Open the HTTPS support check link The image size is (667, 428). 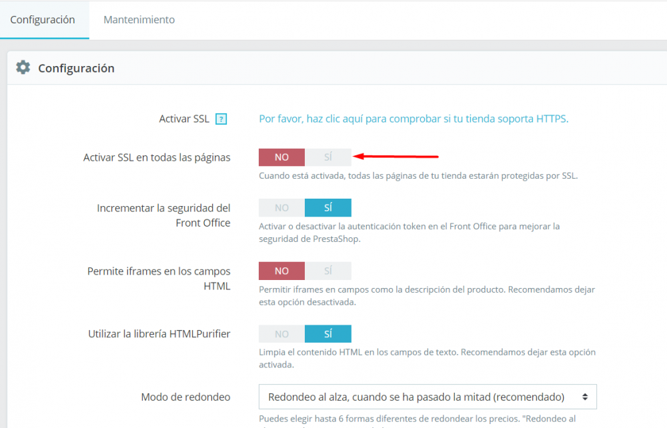click(414, 119)
